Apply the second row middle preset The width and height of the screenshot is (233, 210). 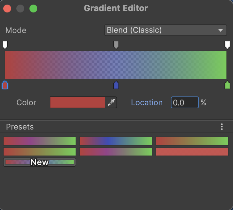tap(116, 152)
